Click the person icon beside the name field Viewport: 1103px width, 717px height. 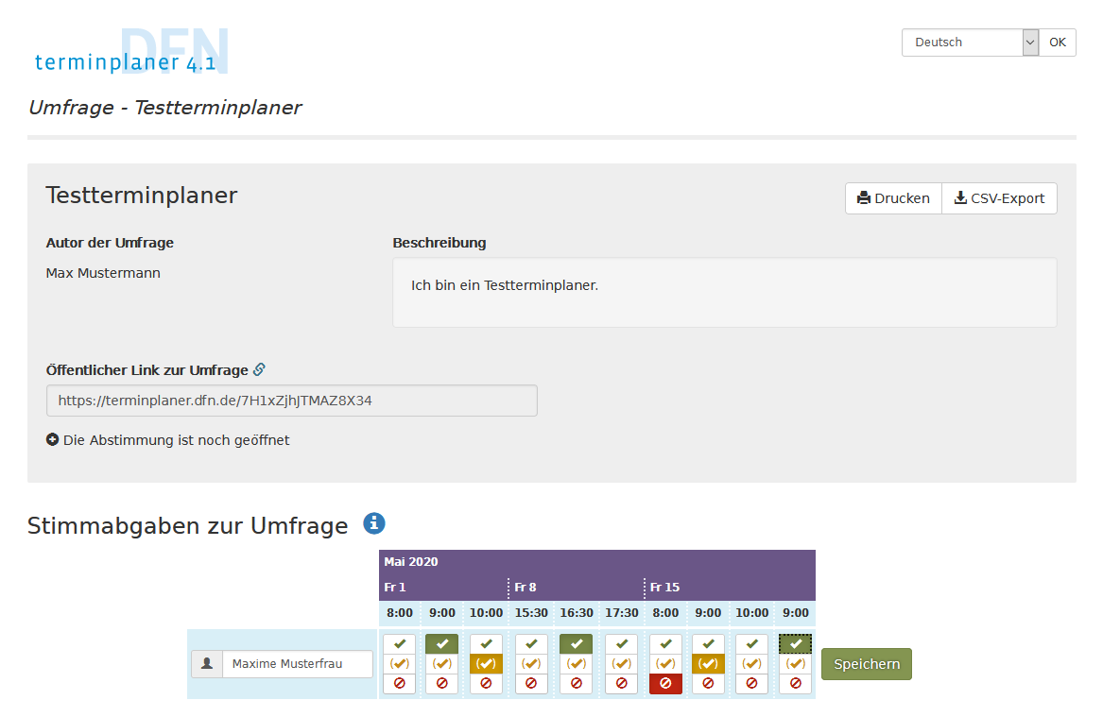pos(207,664)
